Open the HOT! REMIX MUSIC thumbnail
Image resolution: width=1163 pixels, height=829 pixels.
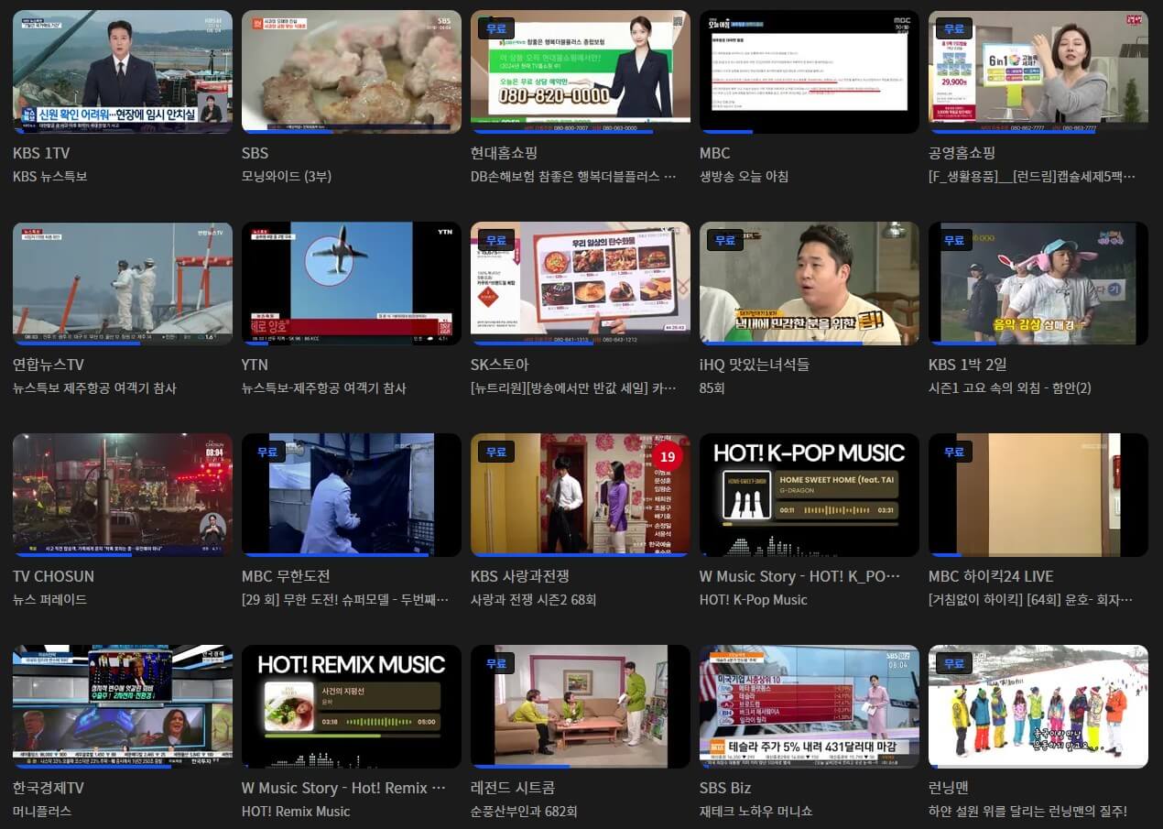coord(352,706)
